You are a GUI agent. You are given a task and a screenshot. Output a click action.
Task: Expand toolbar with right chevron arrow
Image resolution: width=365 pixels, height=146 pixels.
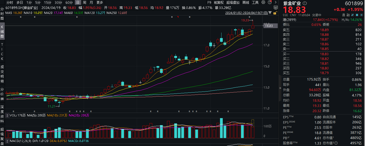(275, 2)
